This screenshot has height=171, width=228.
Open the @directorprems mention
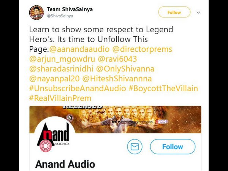coord(142,49)
